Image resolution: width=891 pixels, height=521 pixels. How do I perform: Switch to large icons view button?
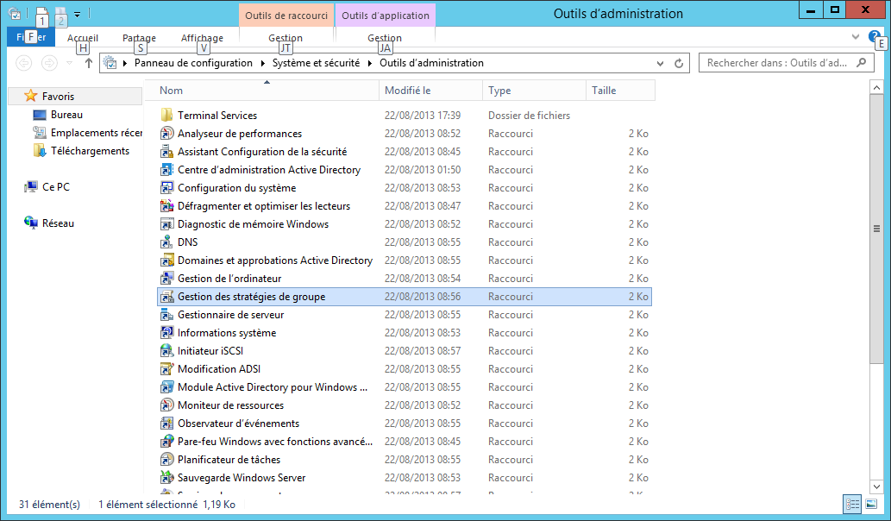click(871, 504)
